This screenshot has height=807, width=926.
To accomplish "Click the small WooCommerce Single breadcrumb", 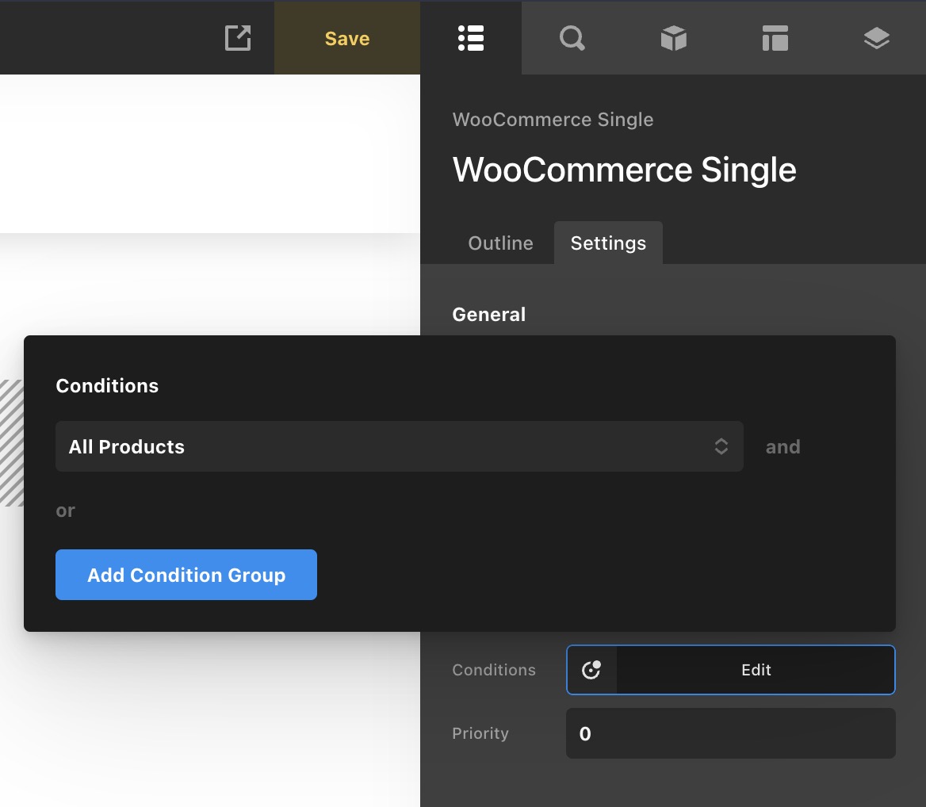I will (x=553, y=120).
